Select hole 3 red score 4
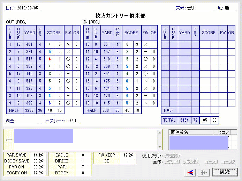 [x=50, y=59]
